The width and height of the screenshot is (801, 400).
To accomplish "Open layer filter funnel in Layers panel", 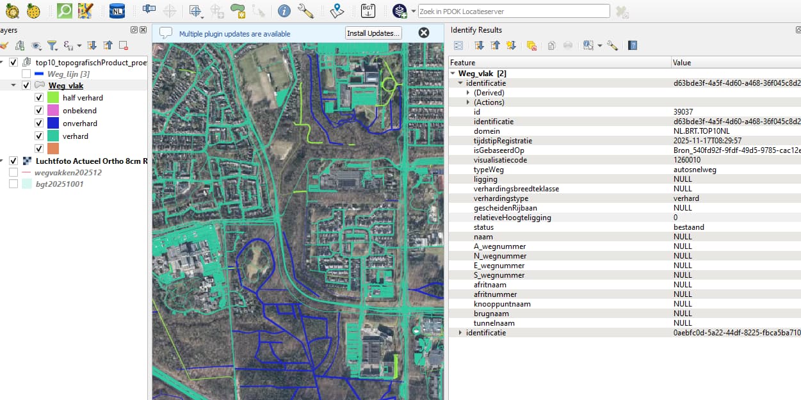I will pyautogui.click(x=53, y=45).
